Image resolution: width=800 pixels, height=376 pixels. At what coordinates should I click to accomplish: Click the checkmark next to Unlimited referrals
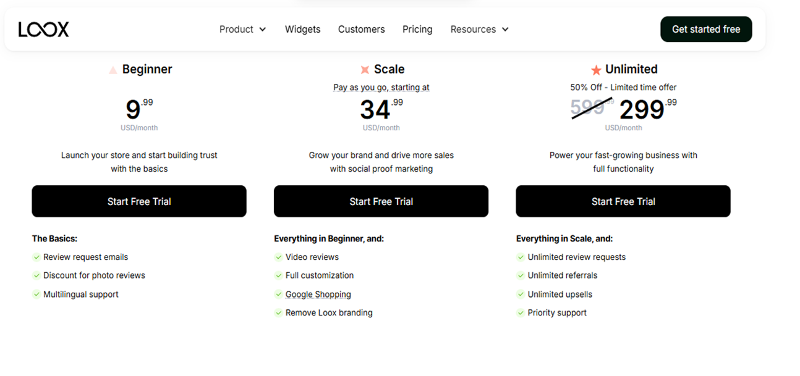[521, 275]
